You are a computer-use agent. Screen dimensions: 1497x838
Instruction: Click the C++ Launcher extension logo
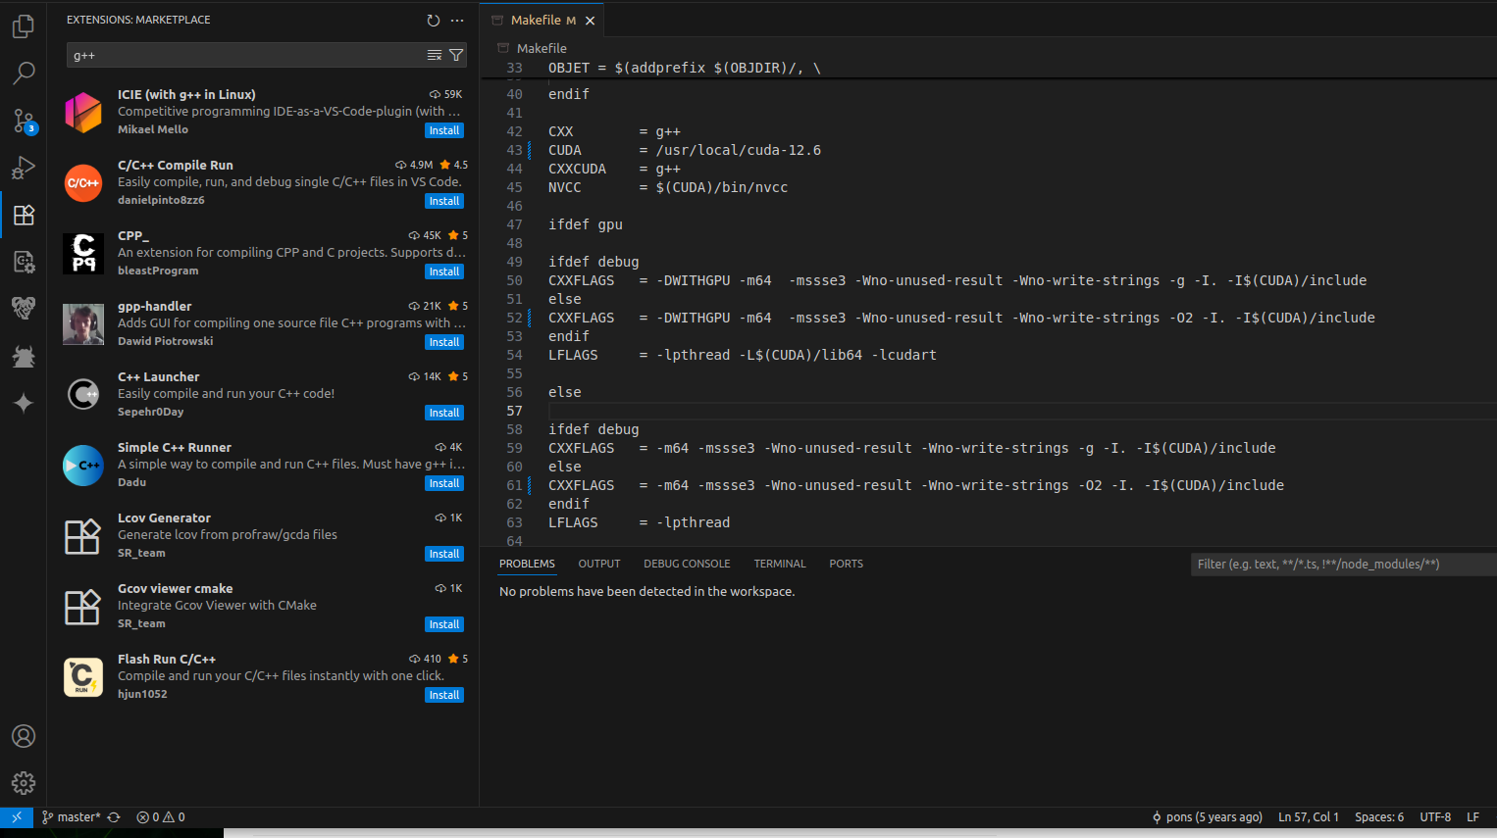83,394
